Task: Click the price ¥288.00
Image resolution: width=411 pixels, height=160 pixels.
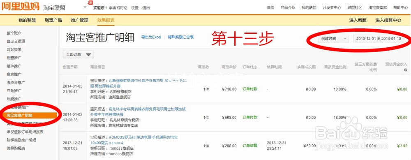Action: coord(229,146)
